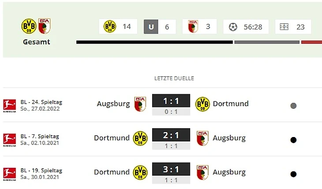Image resolution: width=322 pixels, height=189 pixels.
Task: Click Augsburg team name in 19. Spieltag row
Action: tap(229, 172)
